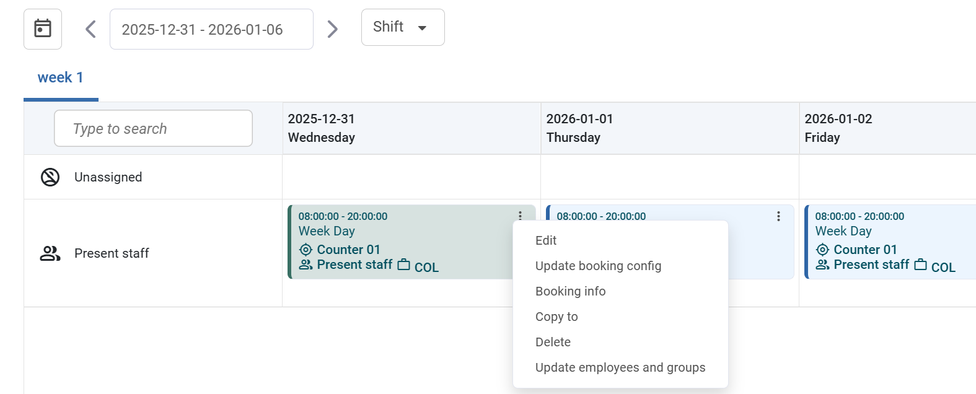Image resolution: width=976 pixels, height=394 pixels.
Task: Click briefcase COL icon on Wednesday shift
Action: coord(404,265)
